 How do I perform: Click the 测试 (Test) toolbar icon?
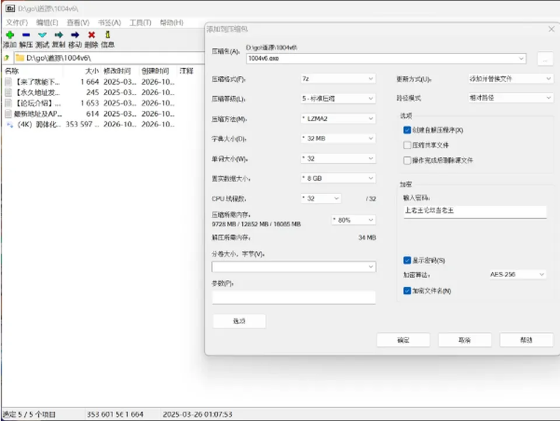point(42,34)
